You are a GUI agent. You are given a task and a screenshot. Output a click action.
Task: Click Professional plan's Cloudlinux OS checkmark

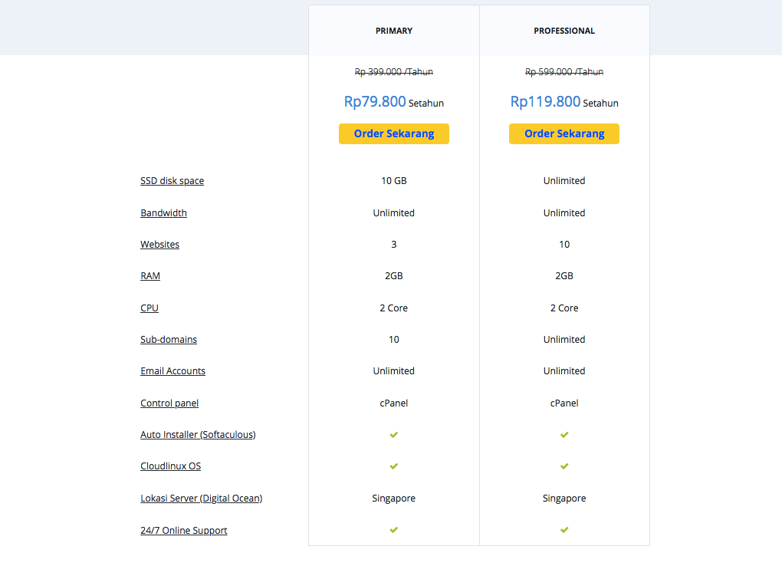[x=564, y=466]
